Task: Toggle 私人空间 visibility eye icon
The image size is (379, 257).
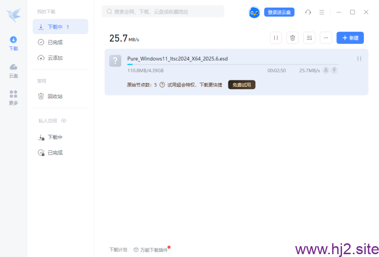Action: [x=64, y=120]
